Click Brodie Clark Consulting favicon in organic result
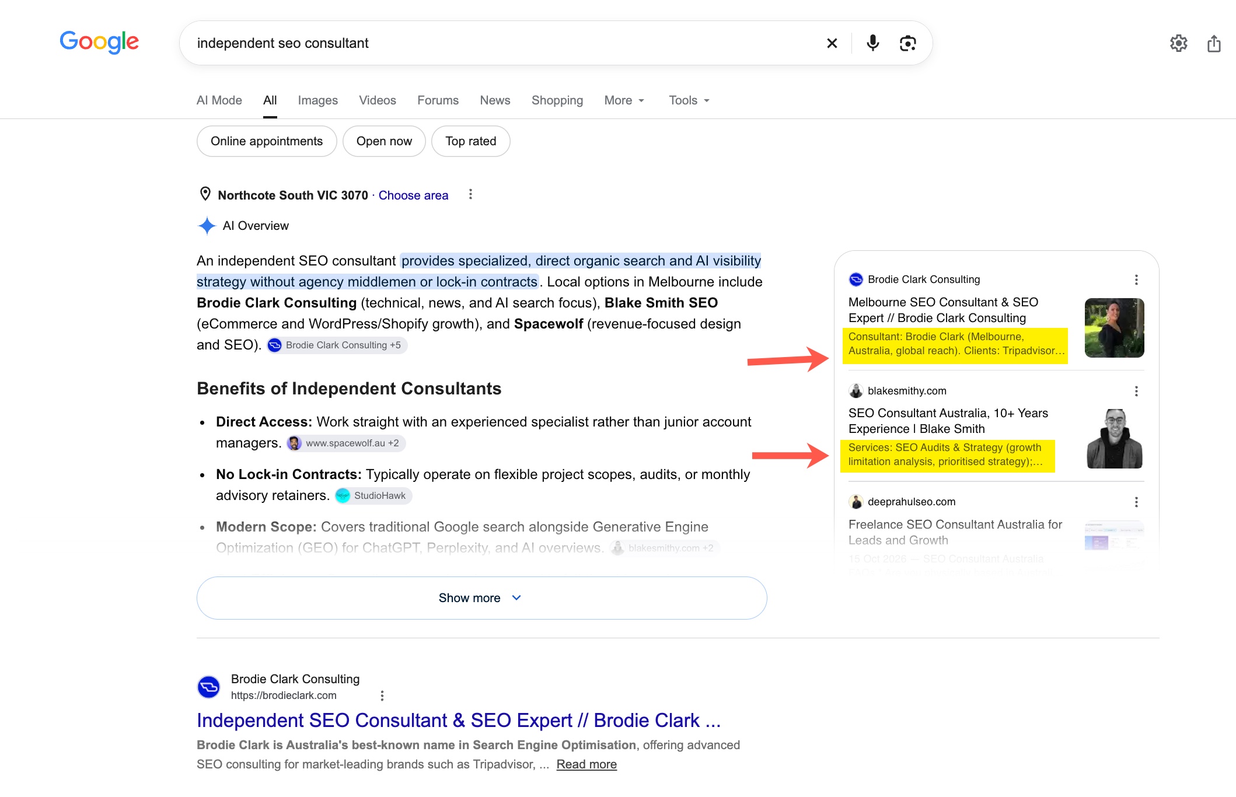This screenshot has height=797, width=1236. tap(208, 687)
